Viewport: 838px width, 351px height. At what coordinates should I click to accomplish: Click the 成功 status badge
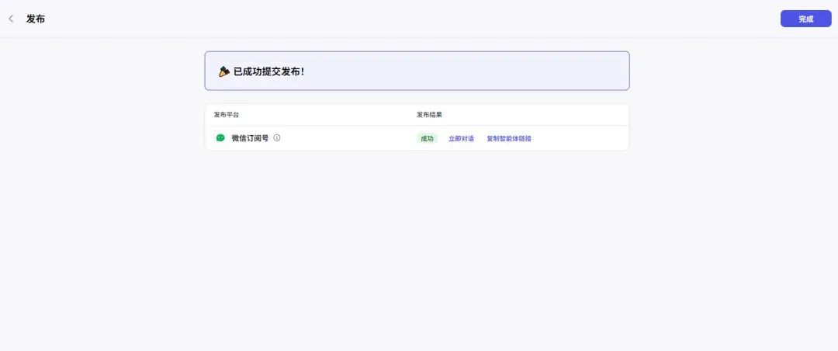(x=427, y=138)
